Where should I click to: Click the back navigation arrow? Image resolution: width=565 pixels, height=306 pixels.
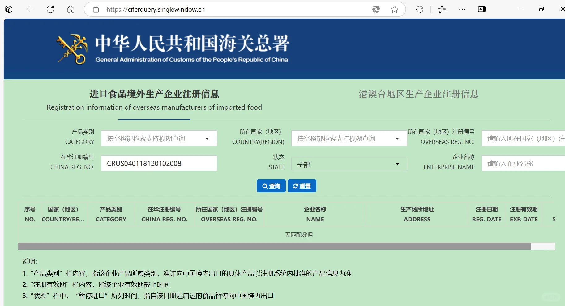pos(30,9)
